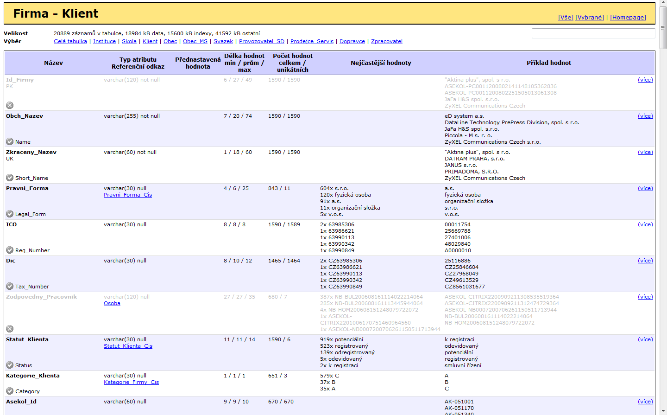Click the 'varchar(255) not null' type text
This screenshot has width=667, height=415.
(x=132, y=116)
